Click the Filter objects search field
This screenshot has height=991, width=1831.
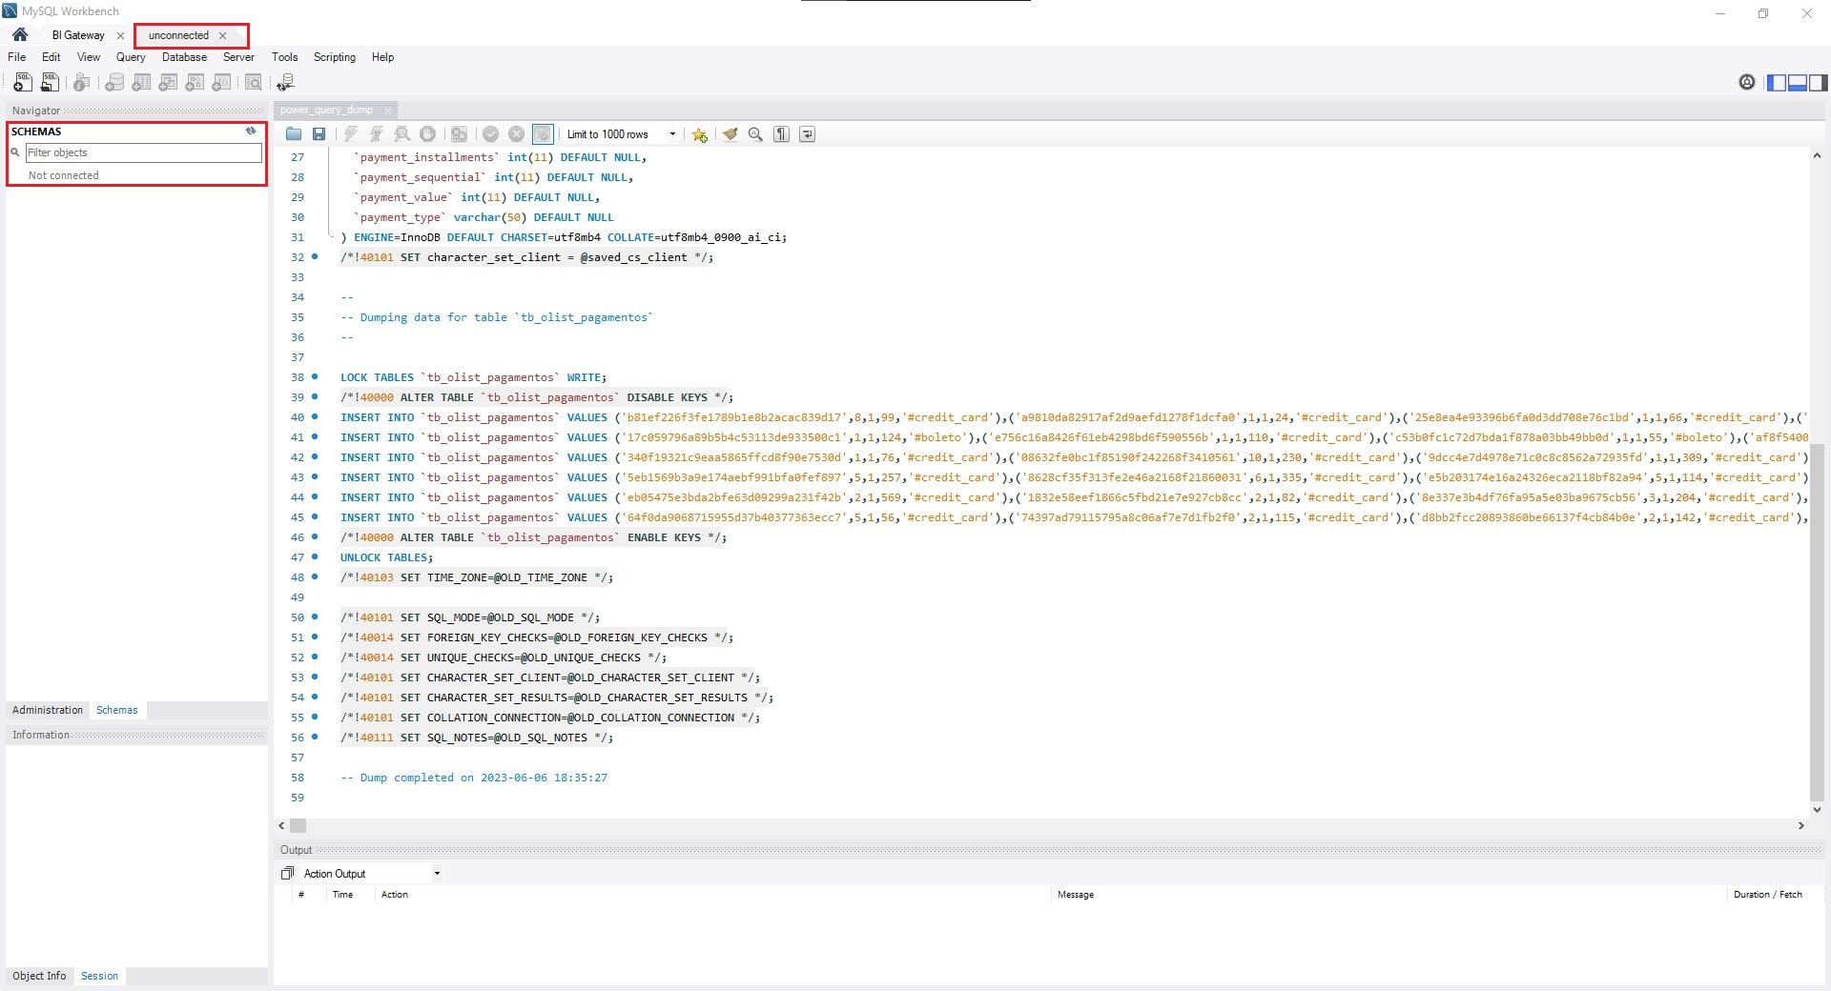coord(143,152)
